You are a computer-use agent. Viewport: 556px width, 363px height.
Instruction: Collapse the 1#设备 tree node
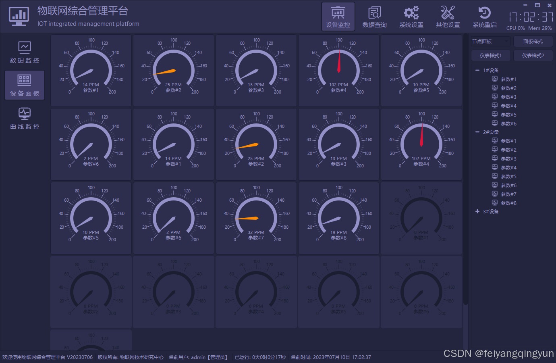[x=477, y=70]
